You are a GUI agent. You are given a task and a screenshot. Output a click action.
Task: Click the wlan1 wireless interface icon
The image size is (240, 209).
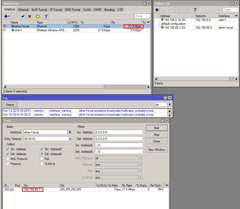13,30
